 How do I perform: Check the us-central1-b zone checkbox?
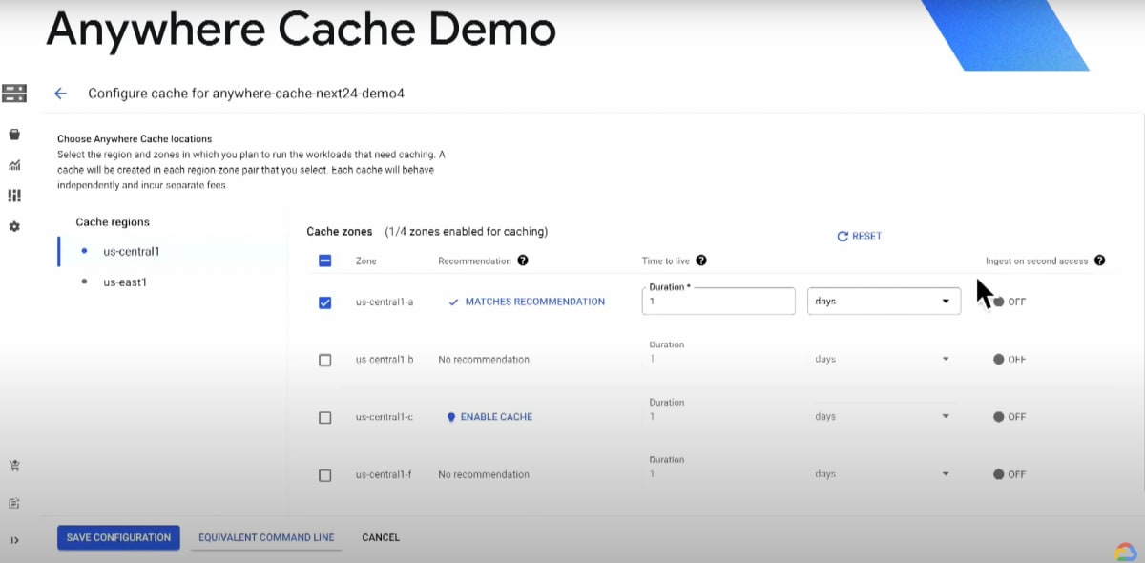tap(324, 360)
